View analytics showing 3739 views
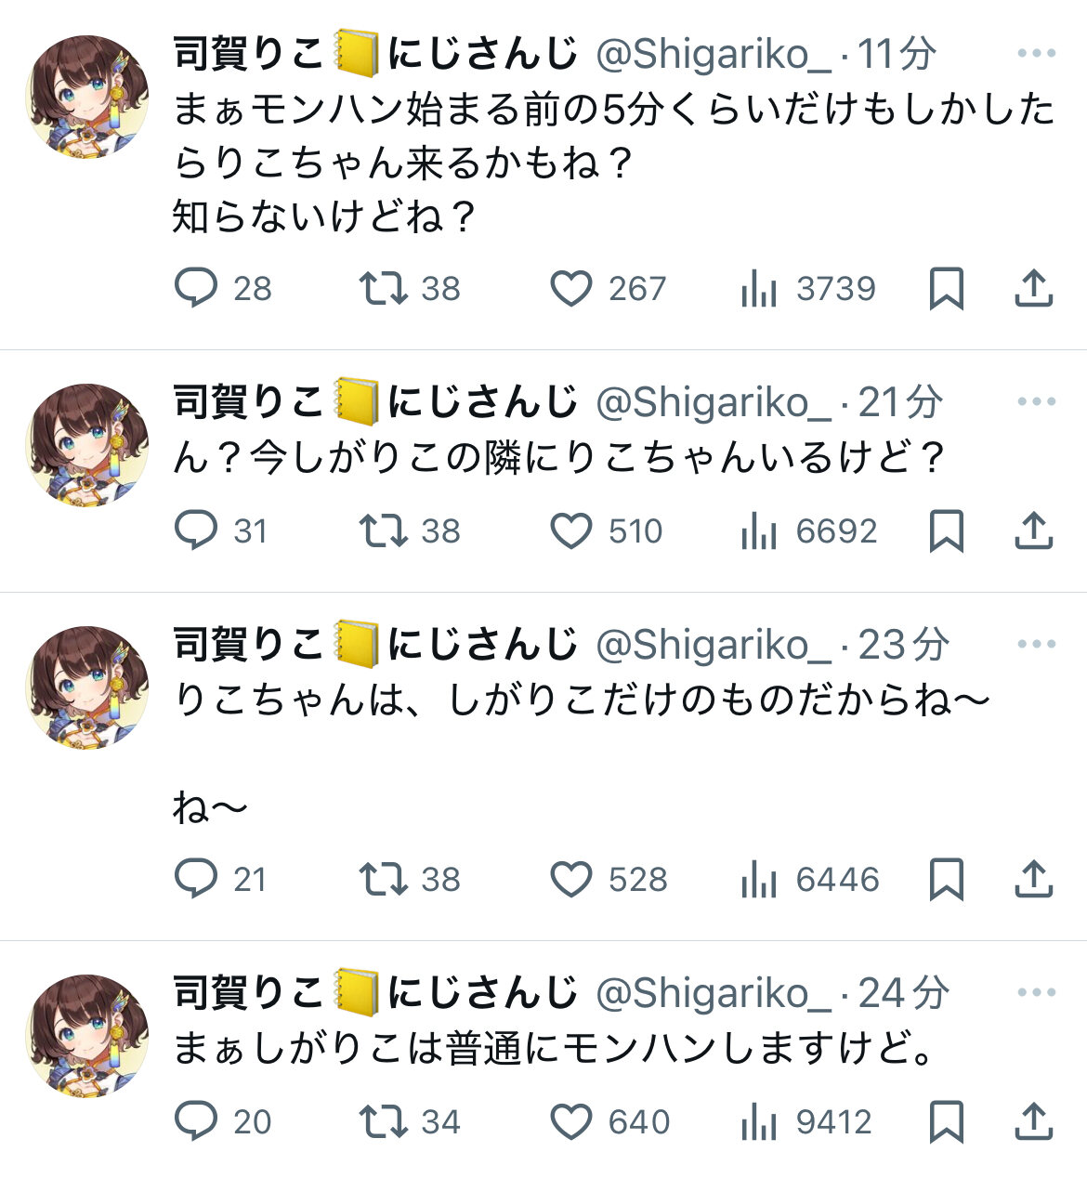The width and height of the screenshot is (1087, 1191). pos(759,289)
